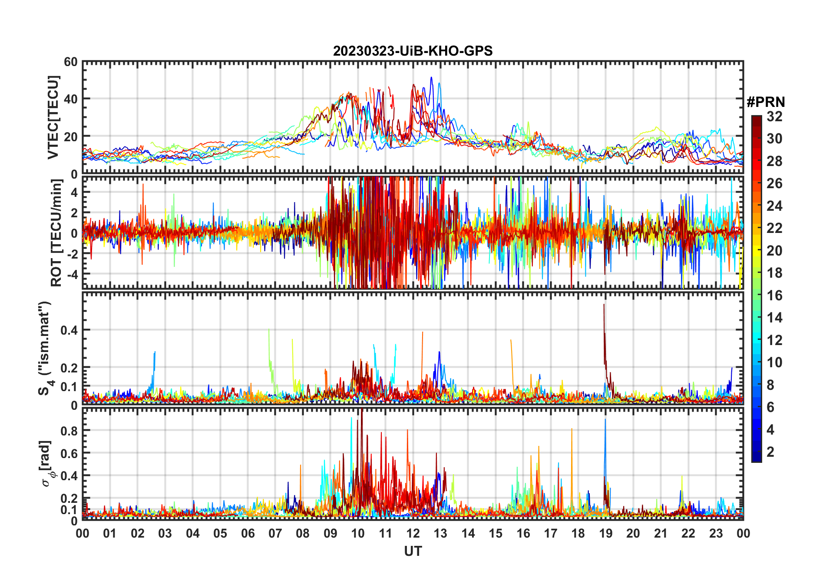Pick colorbar tick label "28"
Screen dimensions: 826x578
pyautogui.click(x=775, y=161)
